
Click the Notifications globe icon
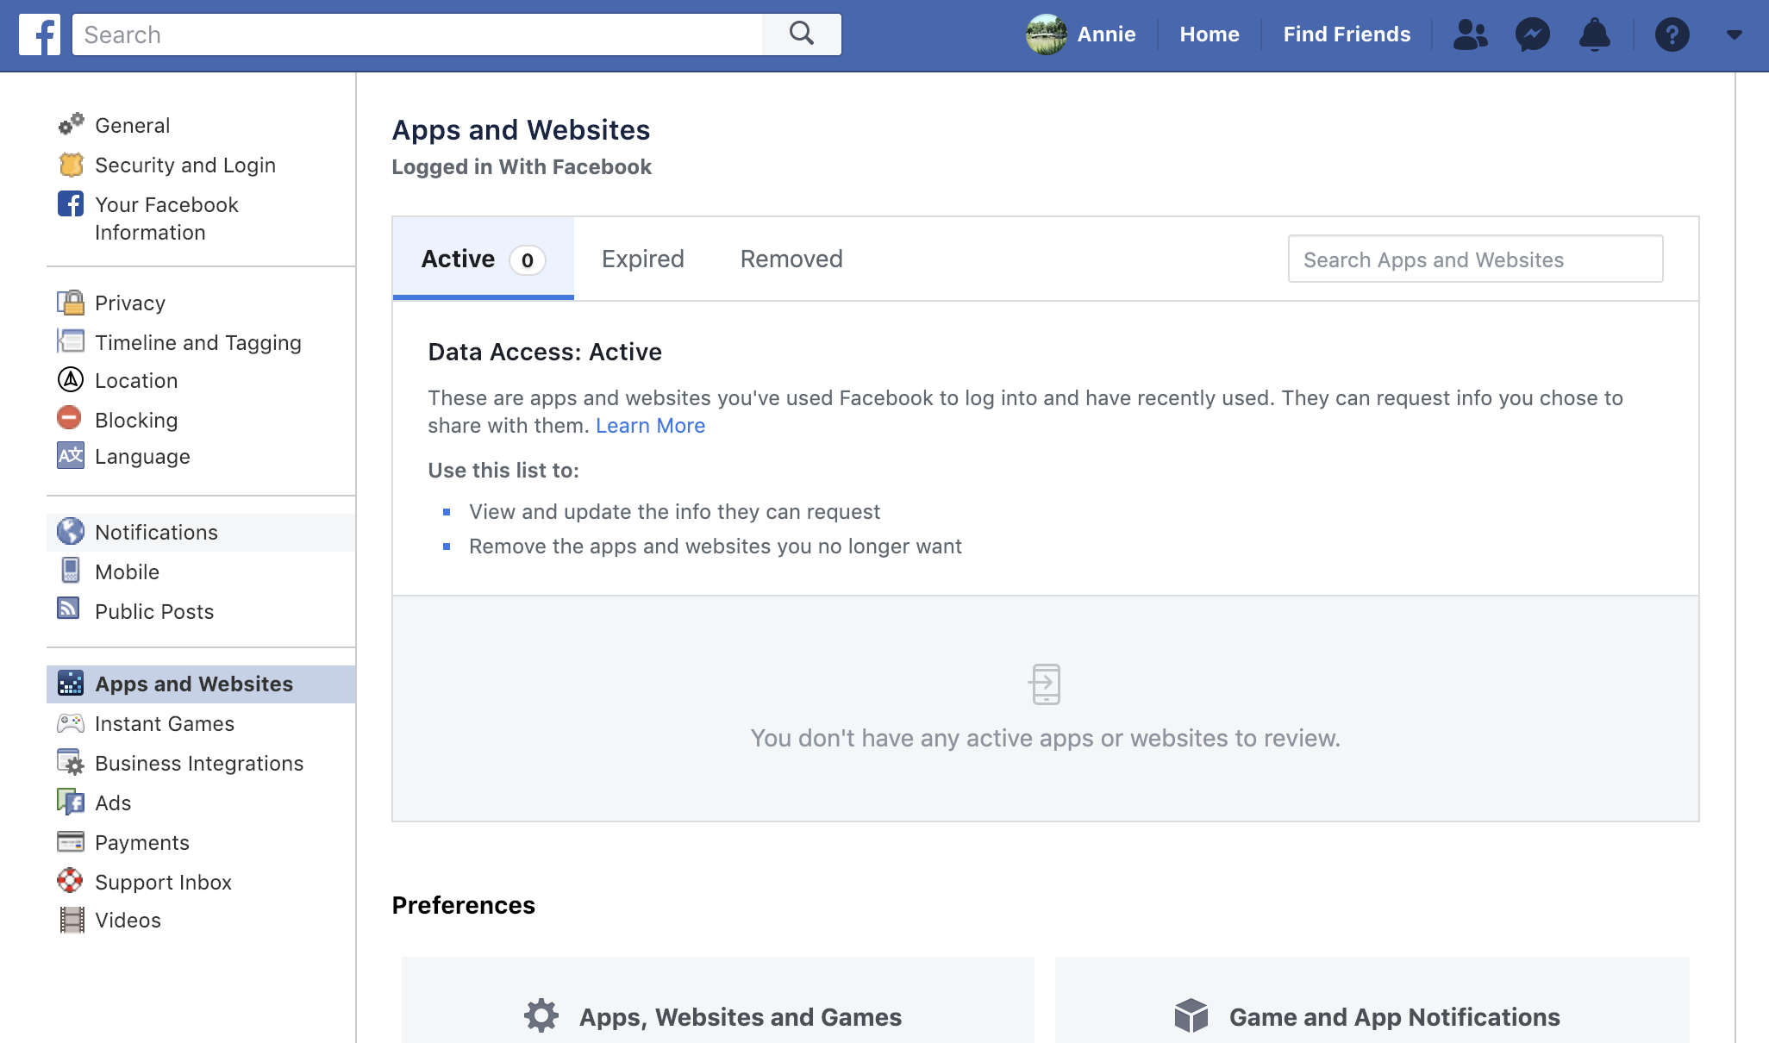tap(71, 531)
